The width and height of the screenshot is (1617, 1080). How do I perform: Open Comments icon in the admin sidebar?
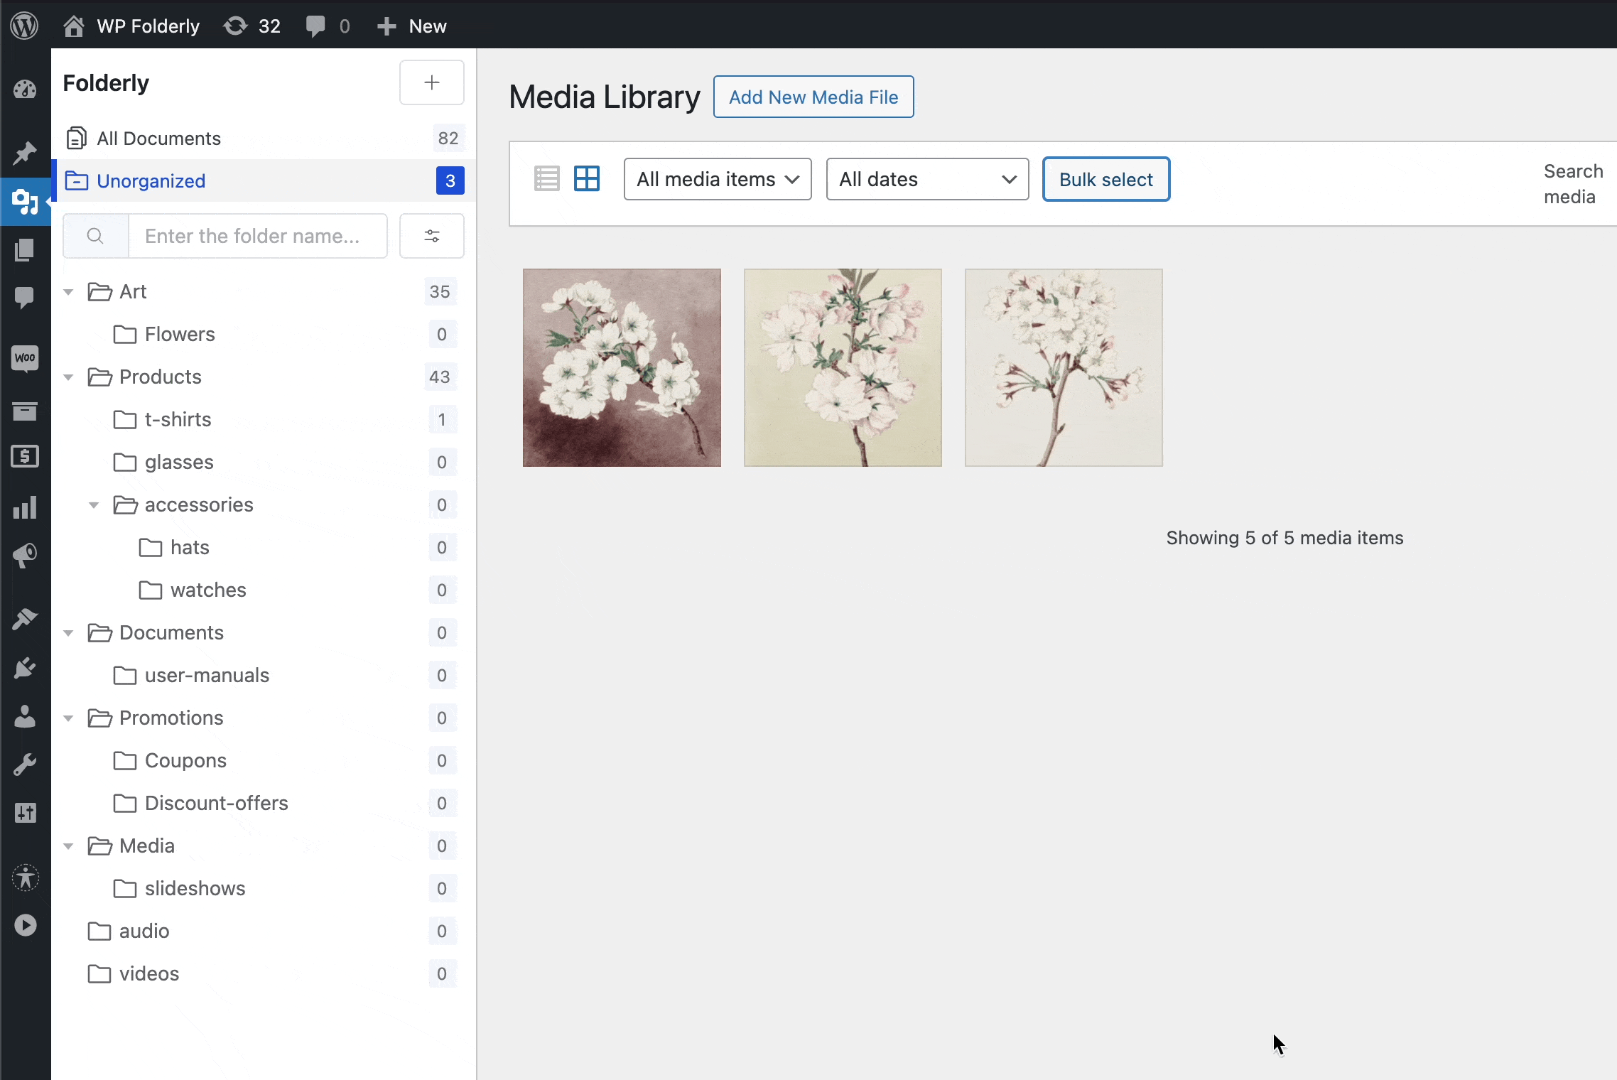pyautogui.click(x=25, y=298)
